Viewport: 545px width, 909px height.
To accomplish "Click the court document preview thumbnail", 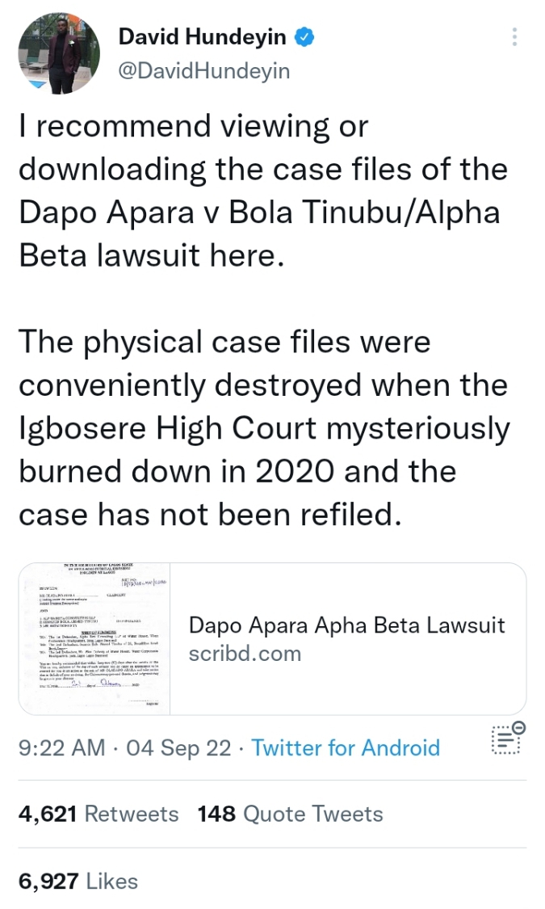I will (95, 638).
